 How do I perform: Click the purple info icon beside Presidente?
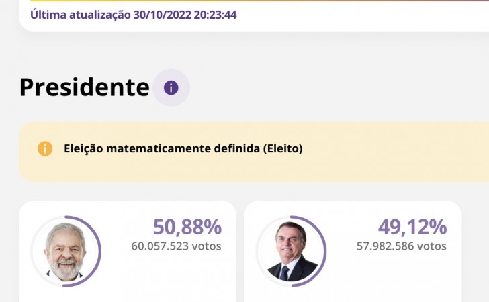171,88
